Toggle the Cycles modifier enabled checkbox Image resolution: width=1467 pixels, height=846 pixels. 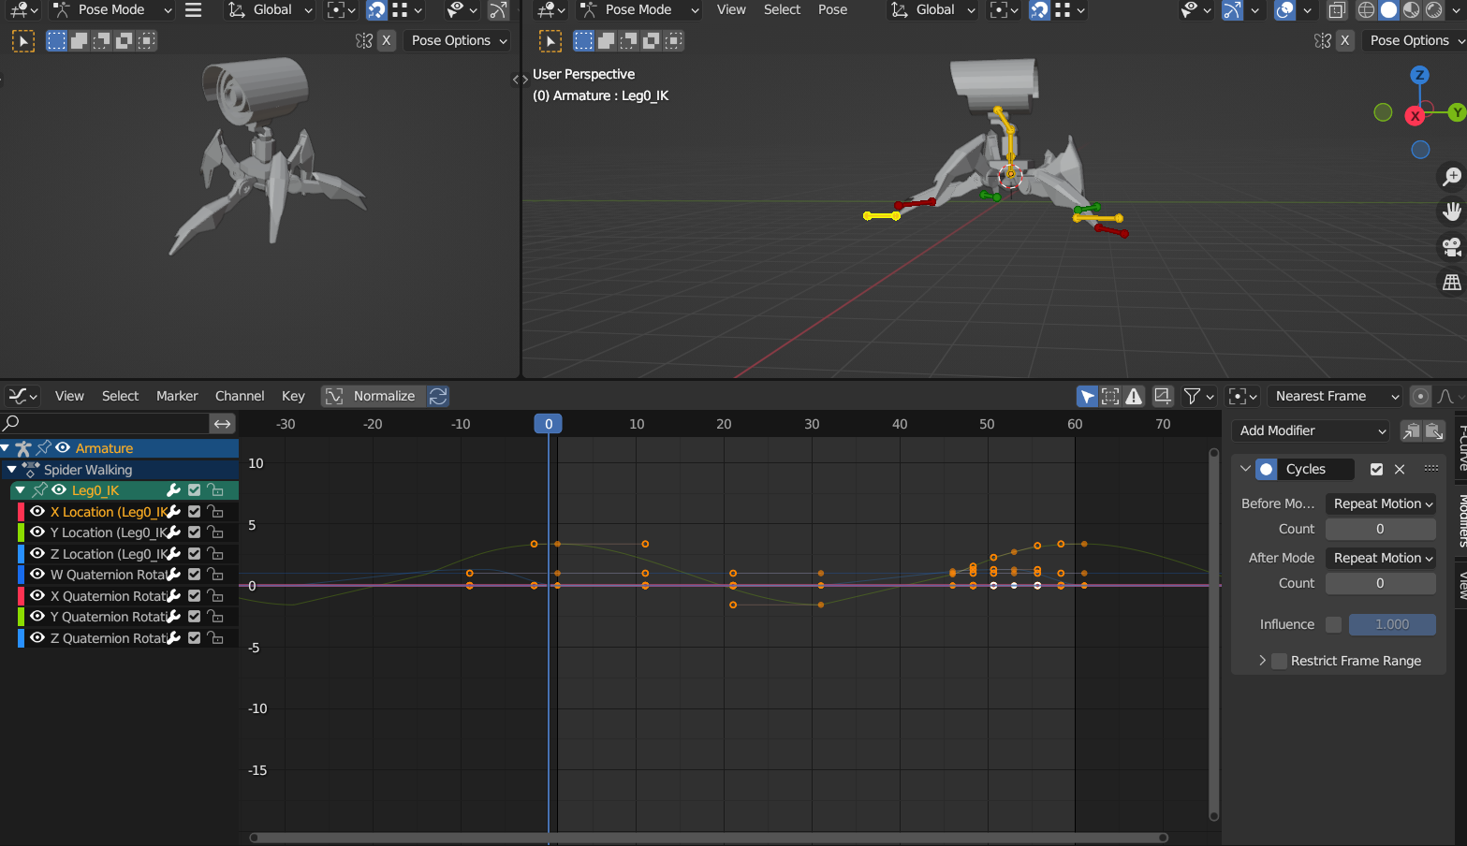[x=1376, y=469]
